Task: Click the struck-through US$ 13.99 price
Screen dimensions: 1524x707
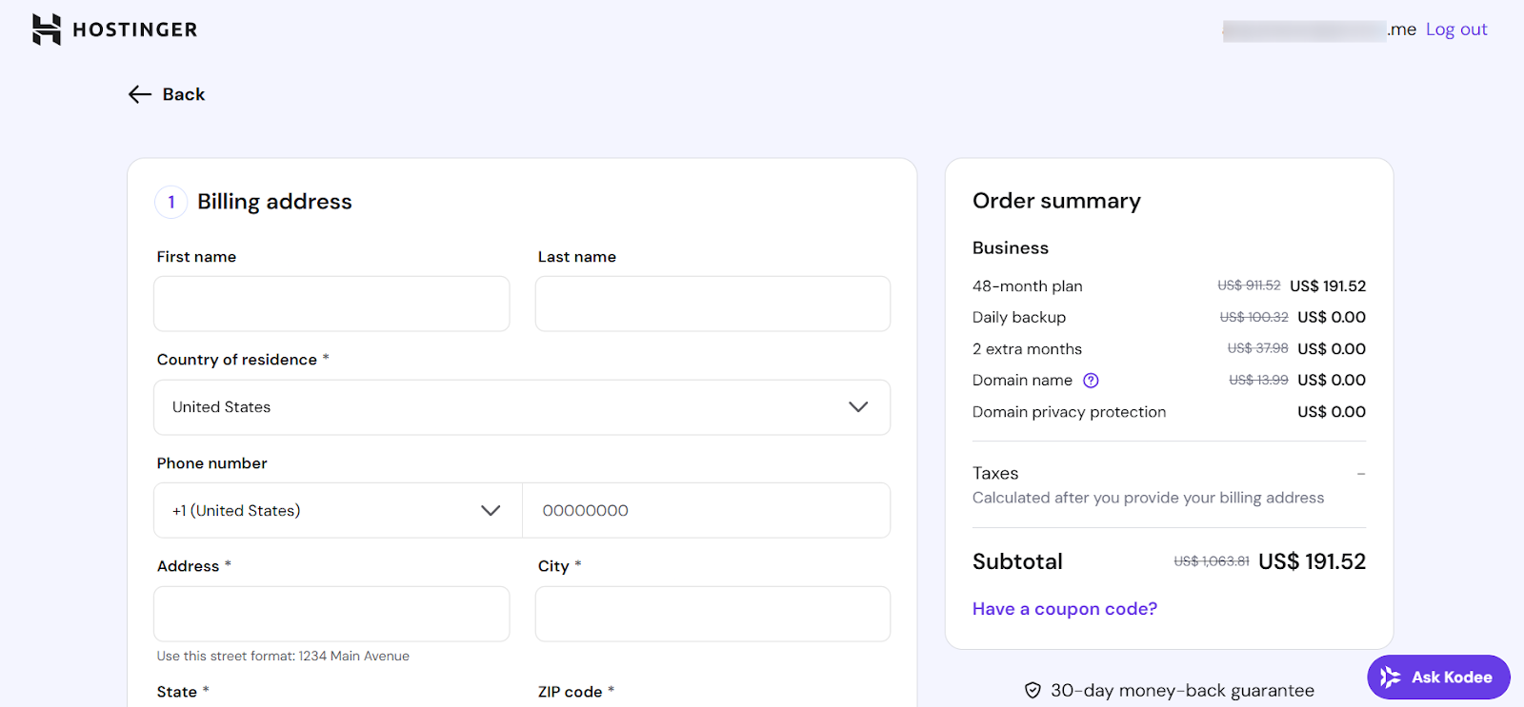Action: tap(1258, 380)
